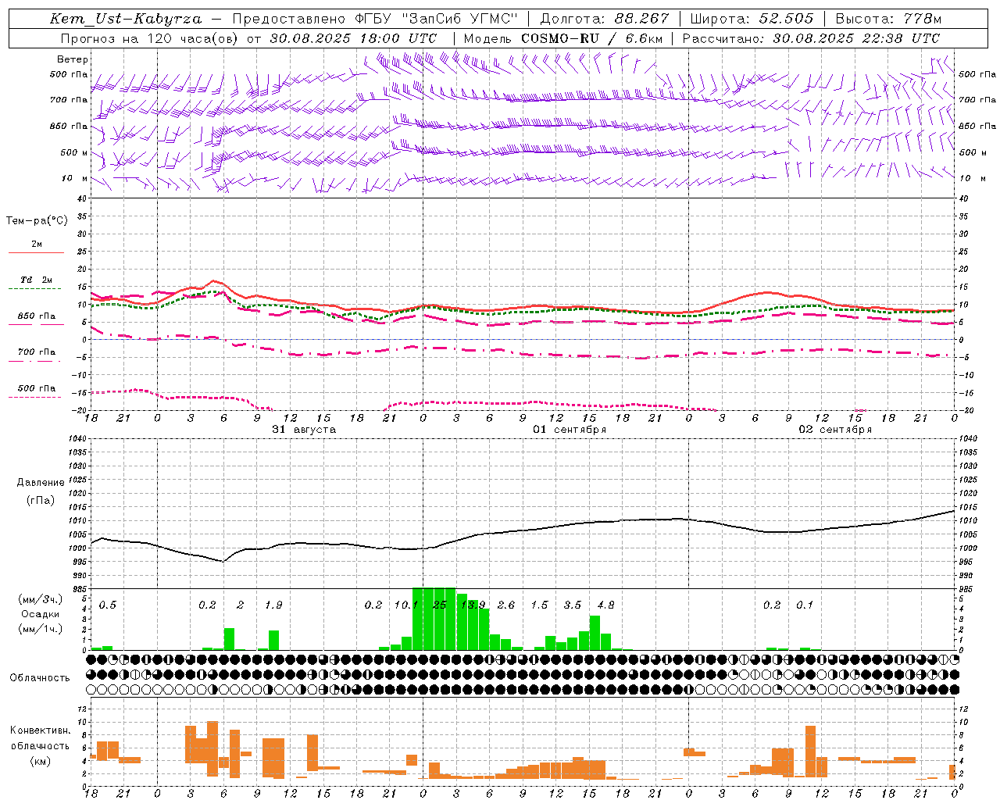Click the right 500 гПа wind level label
The image size is (1000, 800).
977,74
